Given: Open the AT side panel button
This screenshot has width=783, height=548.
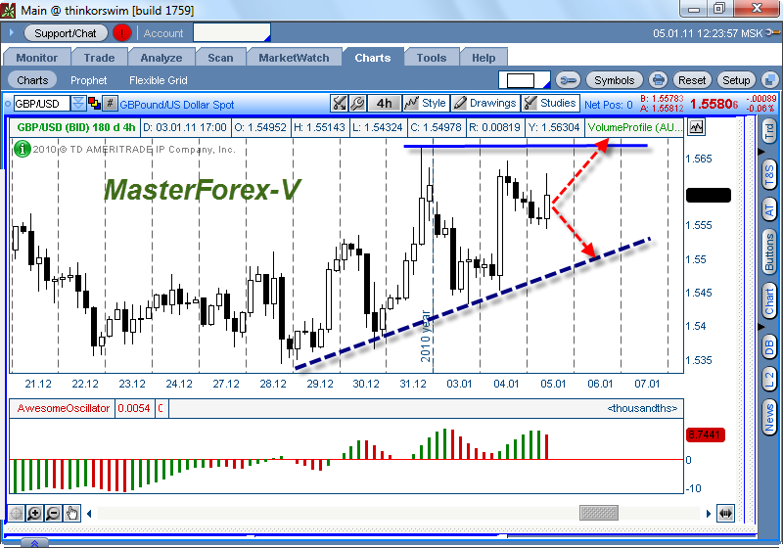Looking at the screenshot, I should click(769, 210).
